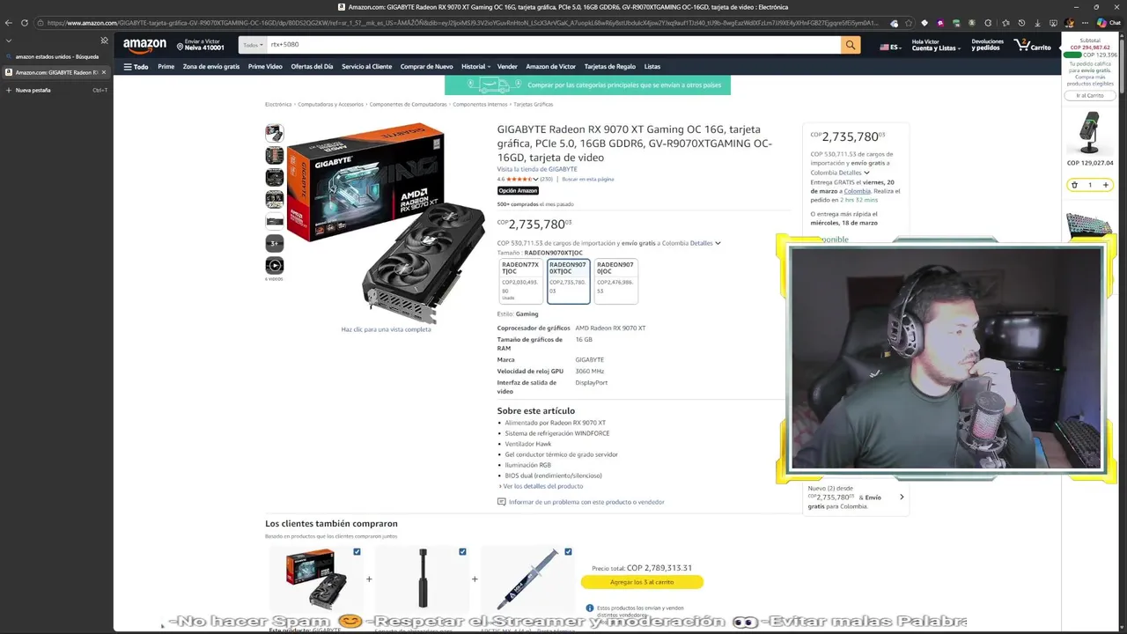Click Ir al Carrito button
1127x634 pixels.
(x=1090, y=95)
